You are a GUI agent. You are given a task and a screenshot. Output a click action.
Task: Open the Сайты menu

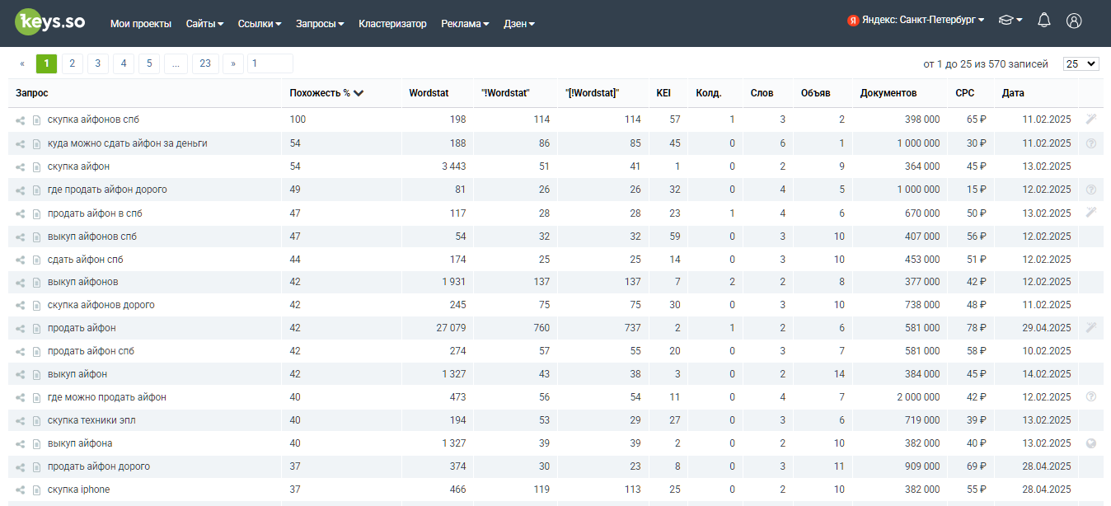coord(204,24)
